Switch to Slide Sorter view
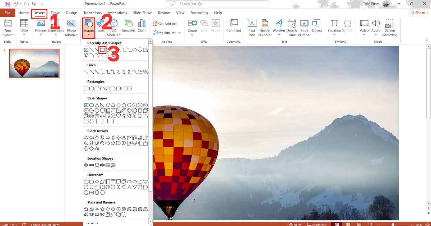Viewport: 431px width, 226px height. 348,224
